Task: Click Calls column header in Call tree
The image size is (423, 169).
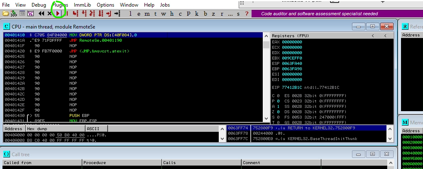Action: (201, 162)
